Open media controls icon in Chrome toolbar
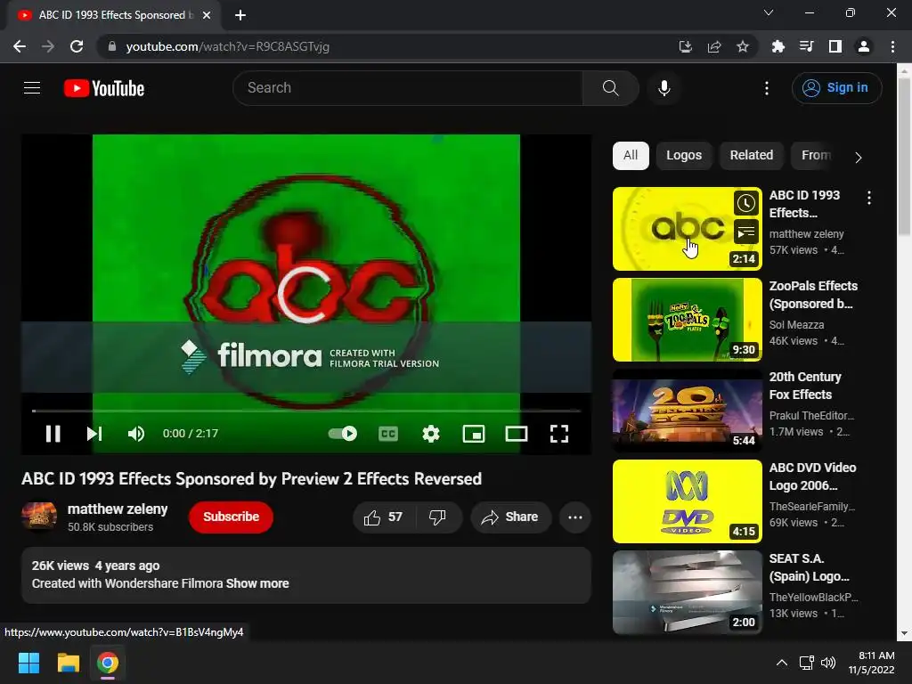 pos(806,46)
